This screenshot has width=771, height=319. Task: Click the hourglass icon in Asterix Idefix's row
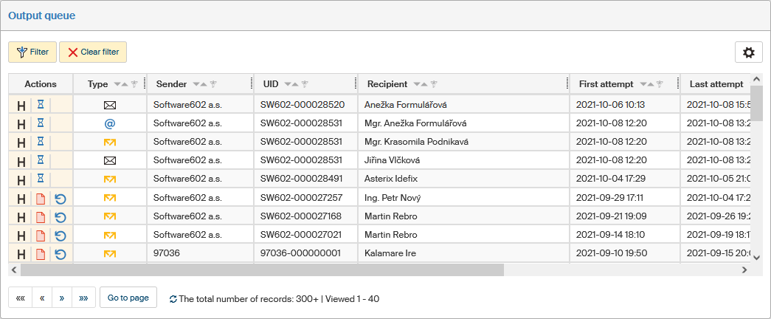(41, 179)
